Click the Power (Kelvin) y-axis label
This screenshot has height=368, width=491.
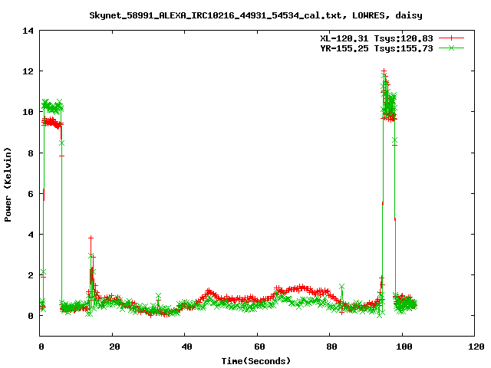click(8, 185)
